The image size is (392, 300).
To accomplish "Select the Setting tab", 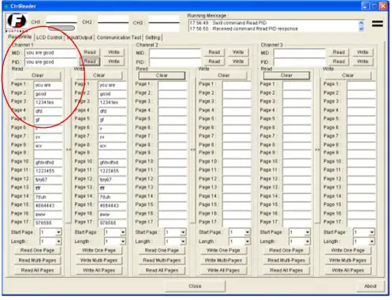I will tap(152, 38).
